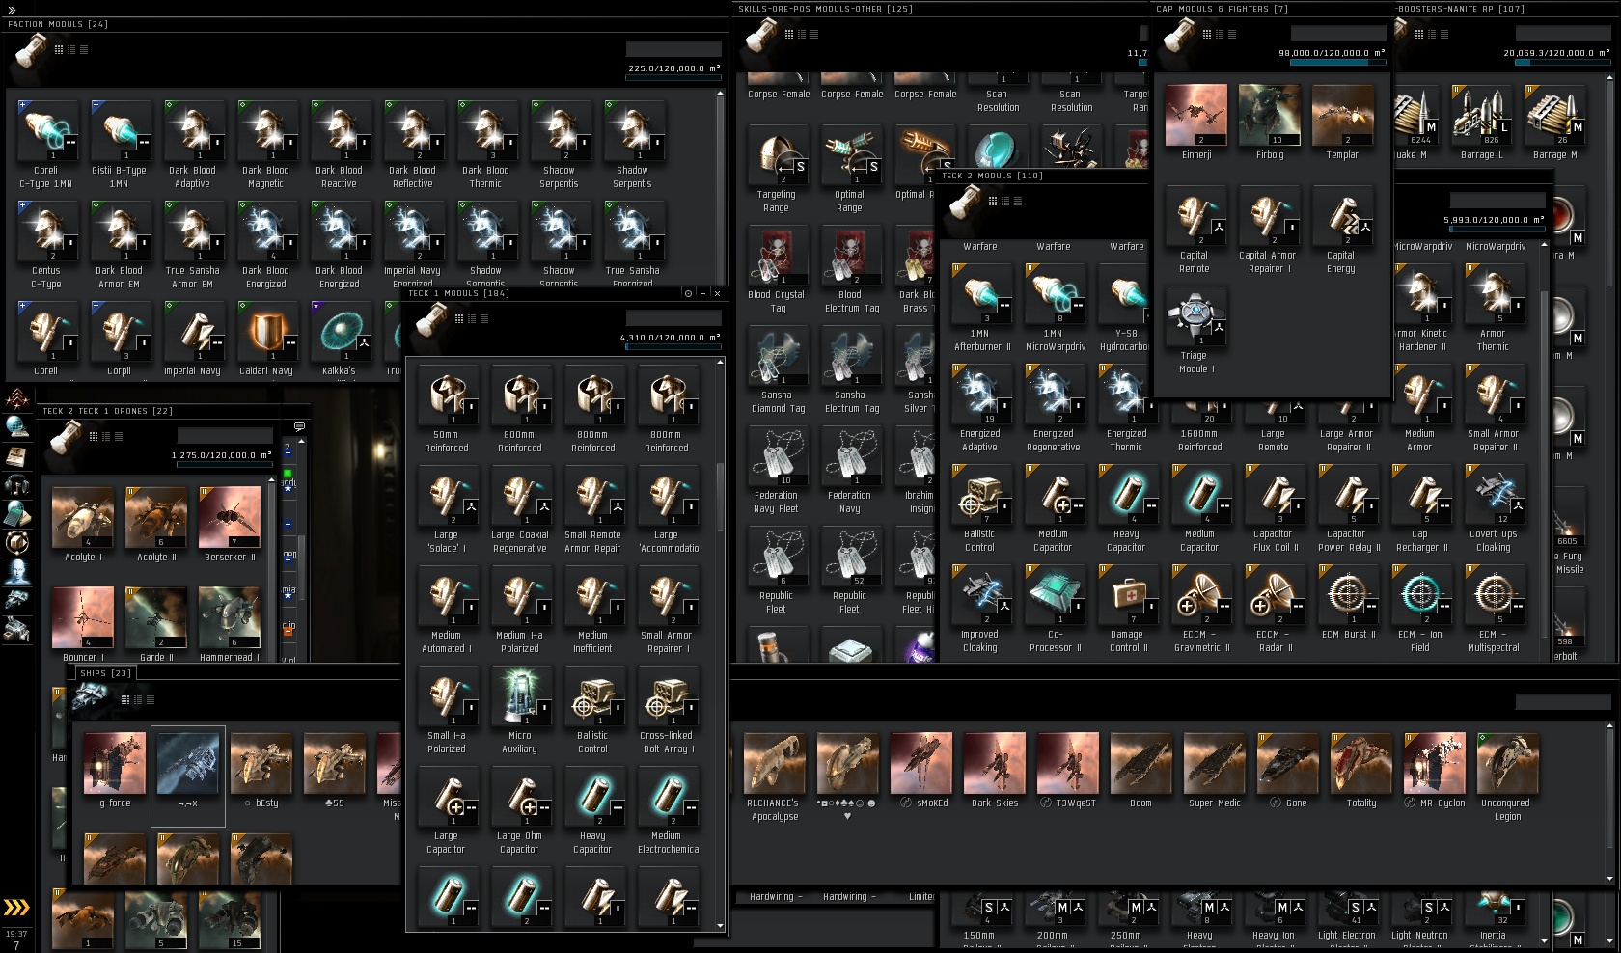Screen dimensions: 1621x953
Task: Select the g-force ship thumbnail
Action: [115, 763]
